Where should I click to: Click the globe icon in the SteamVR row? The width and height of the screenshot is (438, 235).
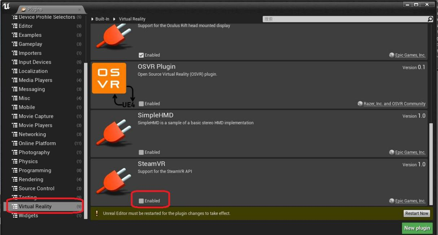pos(391,201)
